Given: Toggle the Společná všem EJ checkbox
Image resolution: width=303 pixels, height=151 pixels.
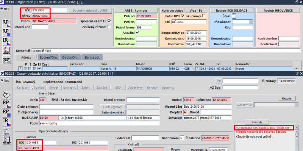Looking at the screenshot, I should click(109, 21).
